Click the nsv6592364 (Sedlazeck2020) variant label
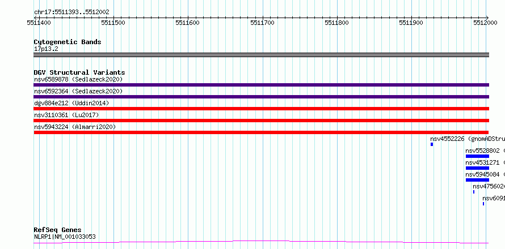 (x=78, y=91)
